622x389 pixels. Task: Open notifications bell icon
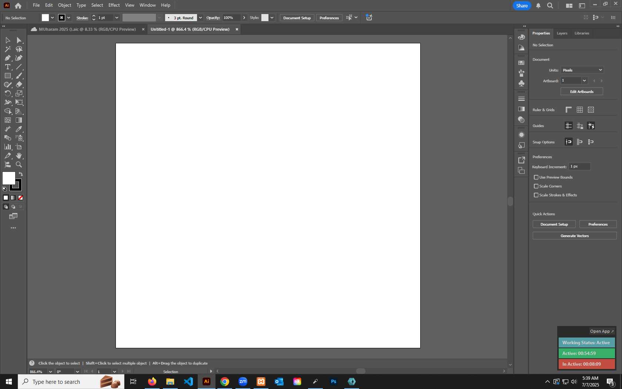(538, 6)
